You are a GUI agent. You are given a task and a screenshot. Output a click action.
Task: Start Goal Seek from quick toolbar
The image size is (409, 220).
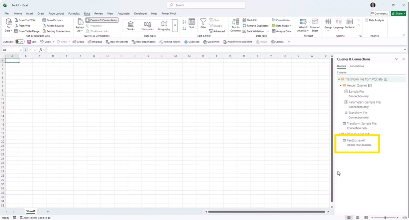point(192,42)
